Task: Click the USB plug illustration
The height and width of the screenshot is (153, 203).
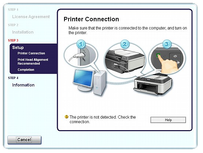Action: pos(79,56)
